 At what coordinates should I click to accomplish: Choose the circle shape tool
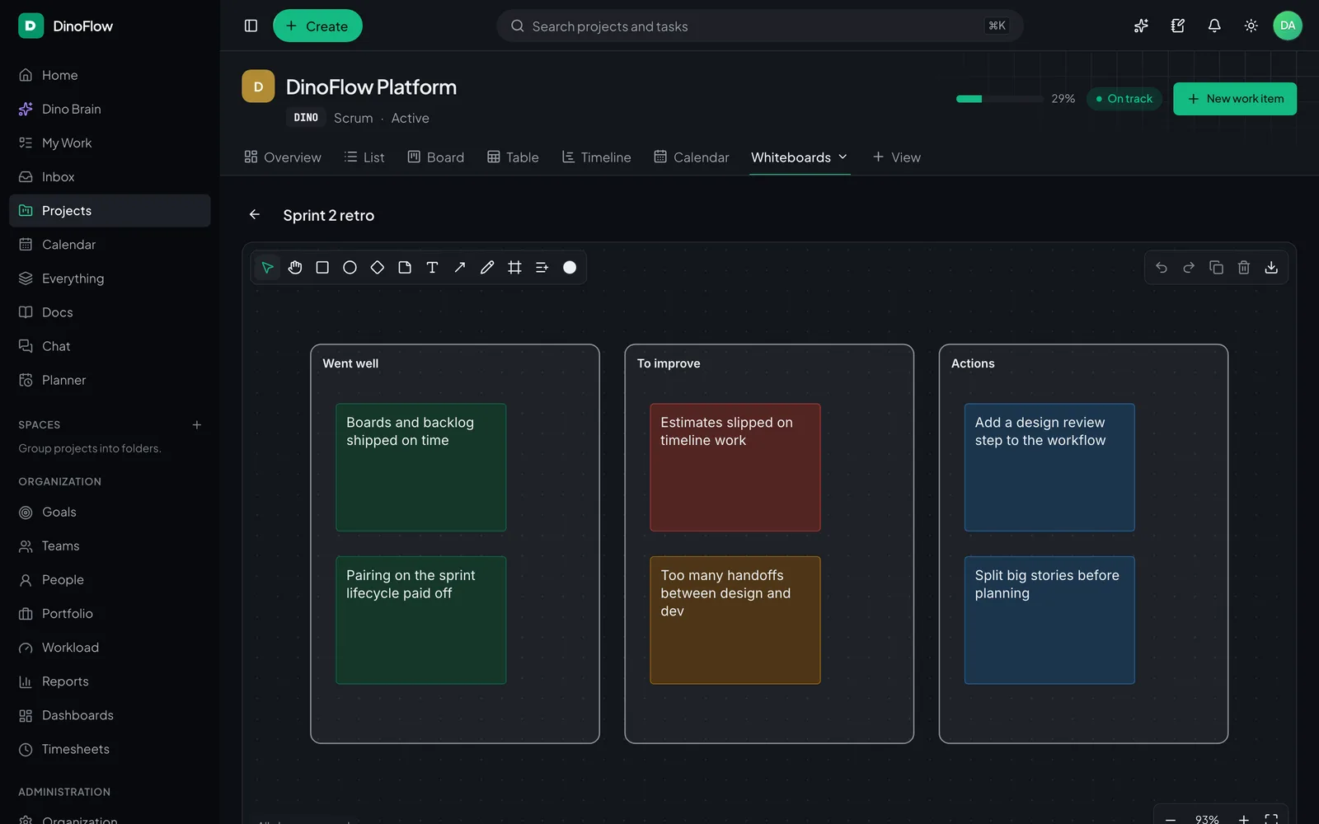click(x=350, y=267)
